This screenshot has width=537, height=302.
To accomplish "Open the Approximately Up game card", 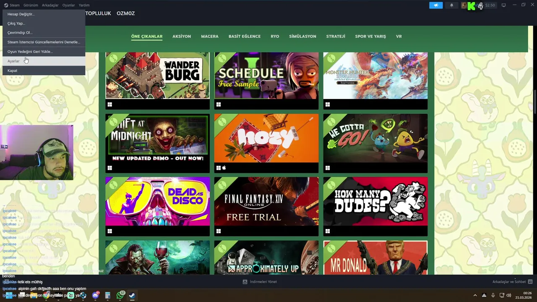I will click(266, 258).
